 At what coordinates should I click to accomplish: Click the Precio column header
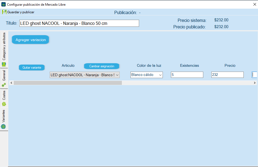coord(230,65)
